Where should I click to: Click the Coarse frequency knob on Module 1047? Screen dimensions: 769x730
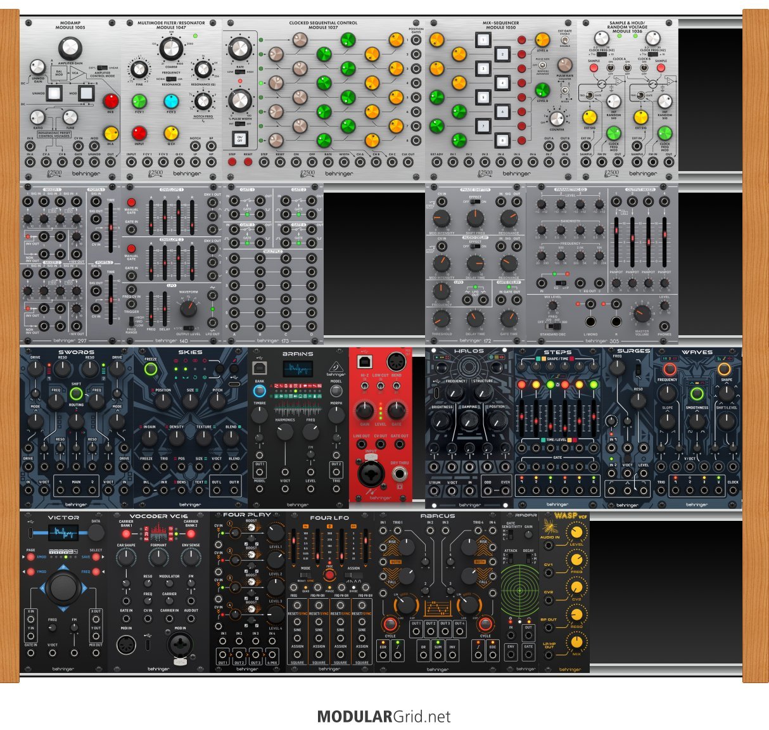(170, 48)
